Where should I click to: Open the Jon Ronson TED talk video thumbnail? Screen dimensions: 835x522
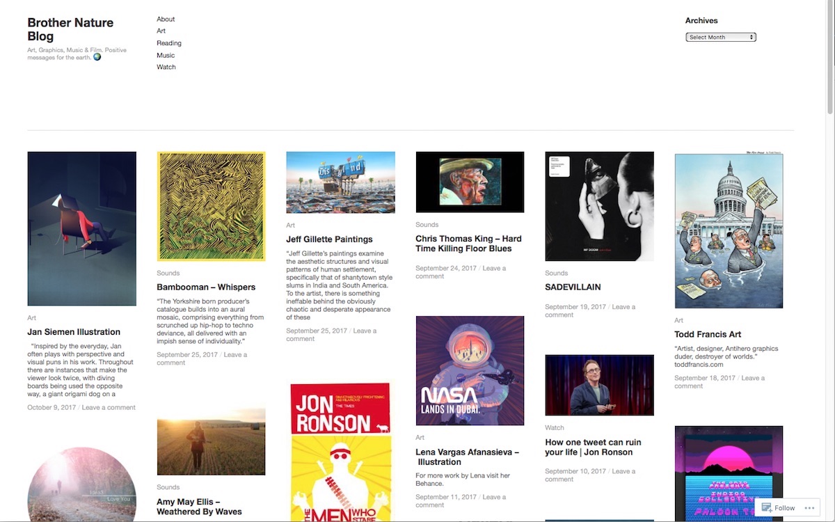(x=599, y=385)
